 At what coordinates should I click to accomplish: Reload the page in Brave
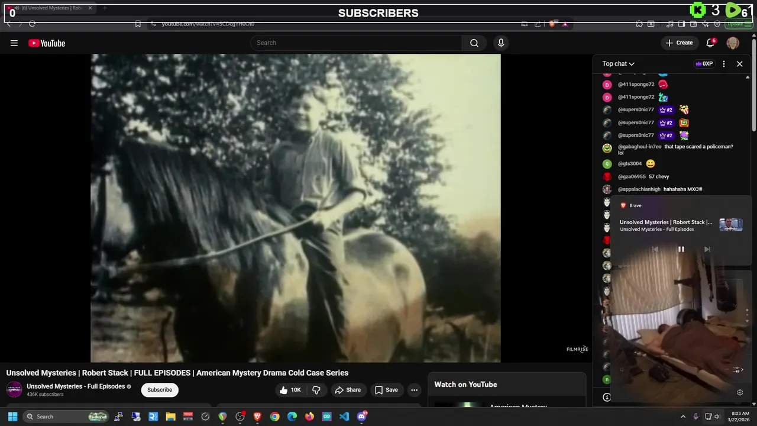click(x=32, y=24)
